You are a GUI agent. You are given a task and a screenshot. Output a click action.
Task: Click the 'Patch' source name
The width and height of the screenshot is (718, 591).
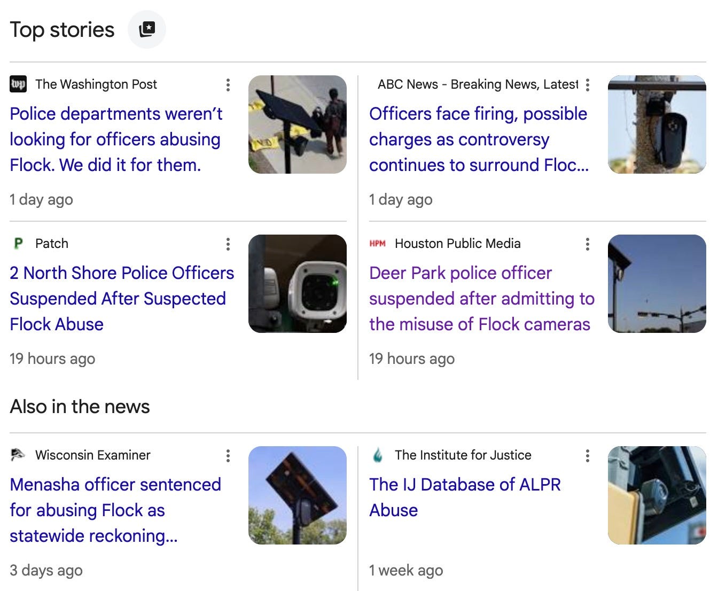pyautogui.click(x=52, y=244)
